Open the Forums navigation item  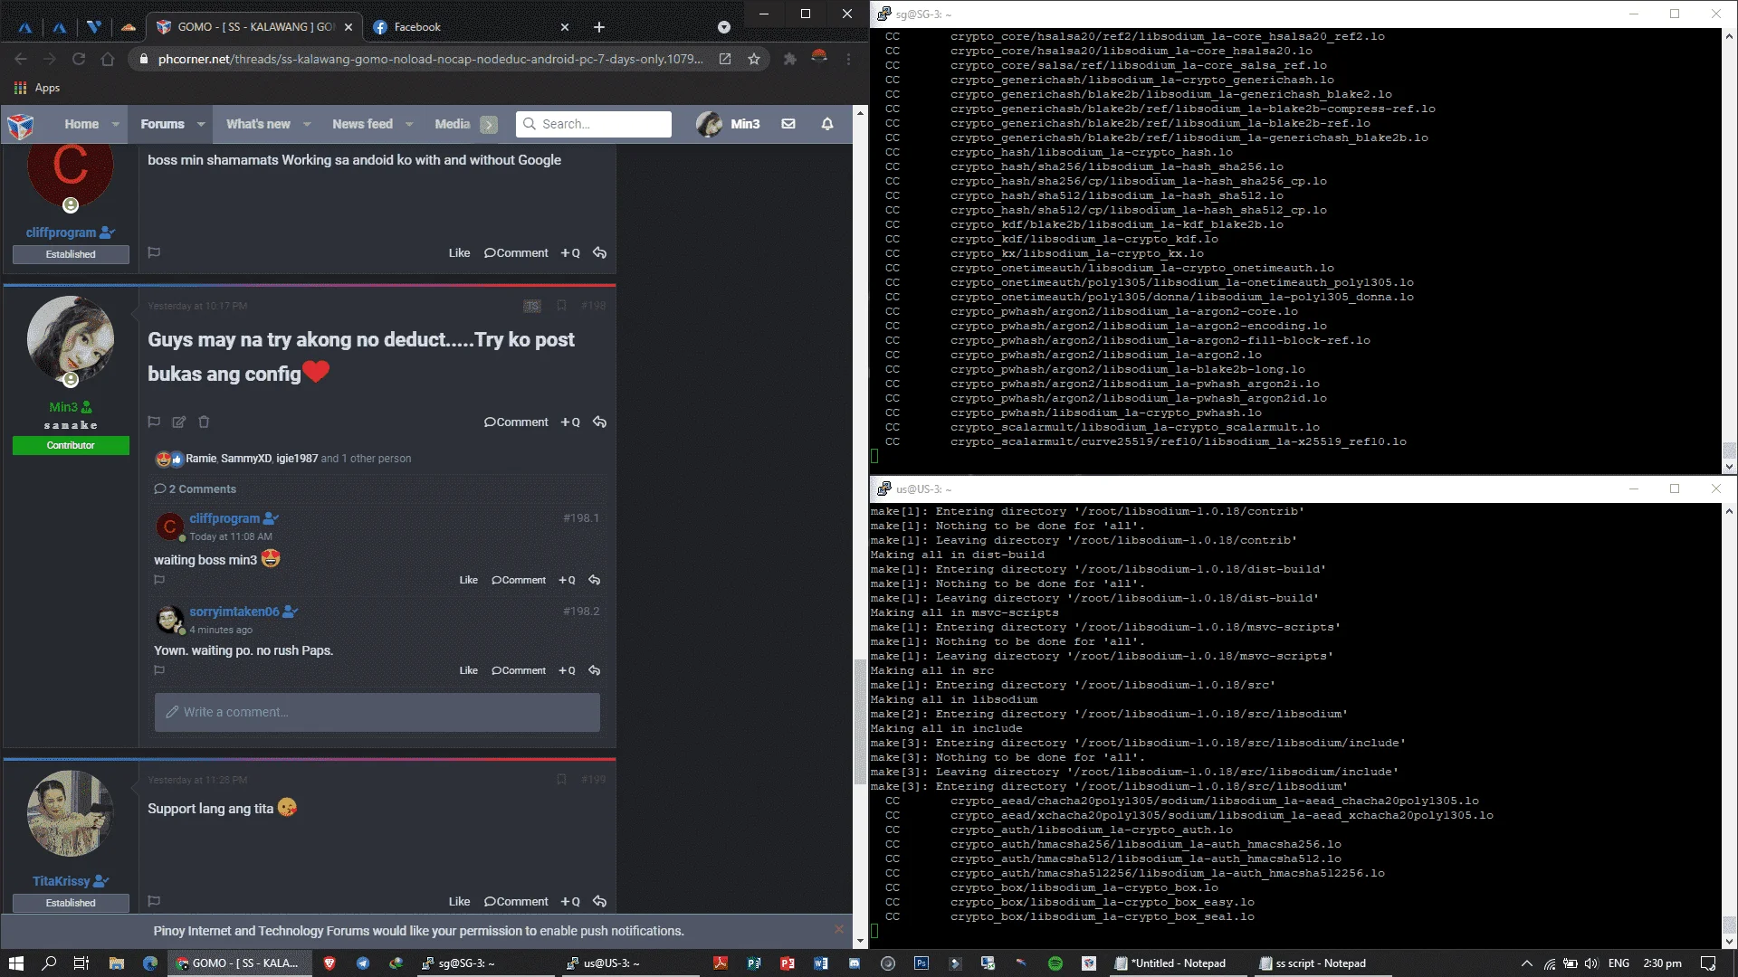162,124
